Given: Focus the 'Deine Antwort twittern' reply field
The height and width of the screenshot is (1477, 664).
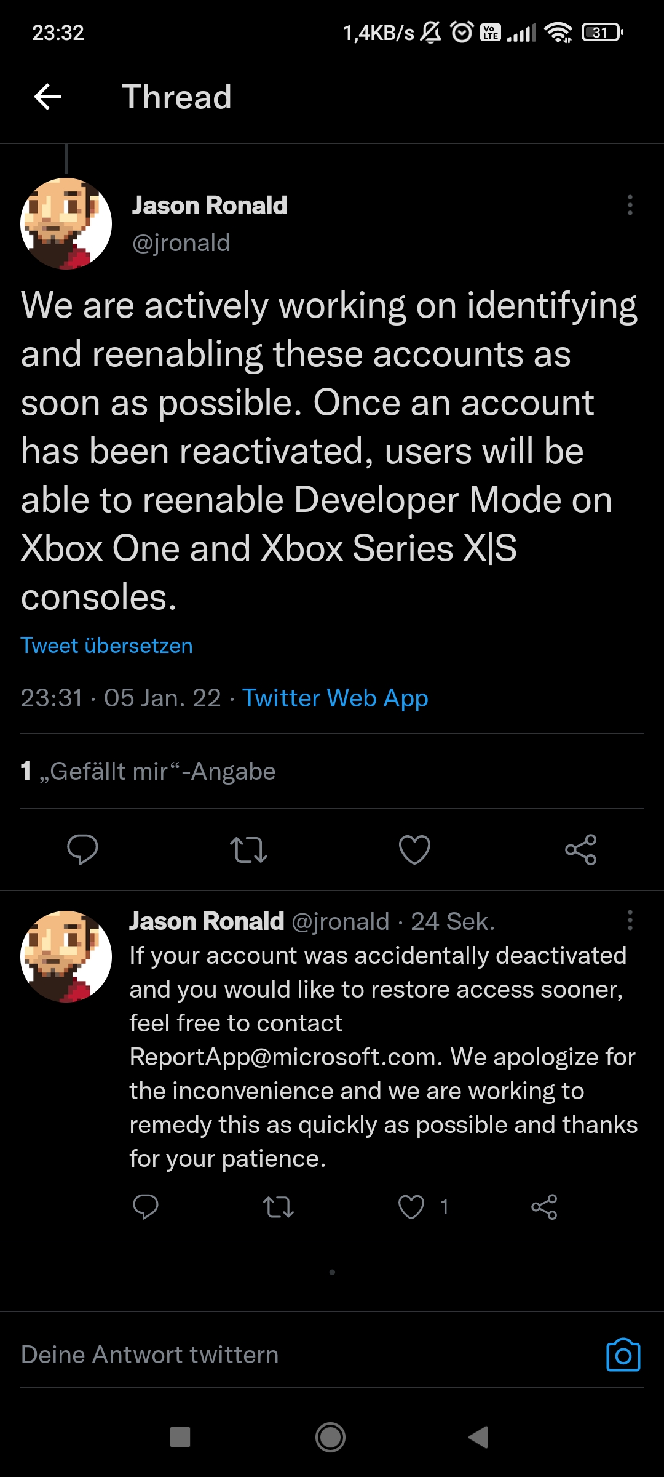Looking at the screenshot, I should click(x=307, y=1355).
